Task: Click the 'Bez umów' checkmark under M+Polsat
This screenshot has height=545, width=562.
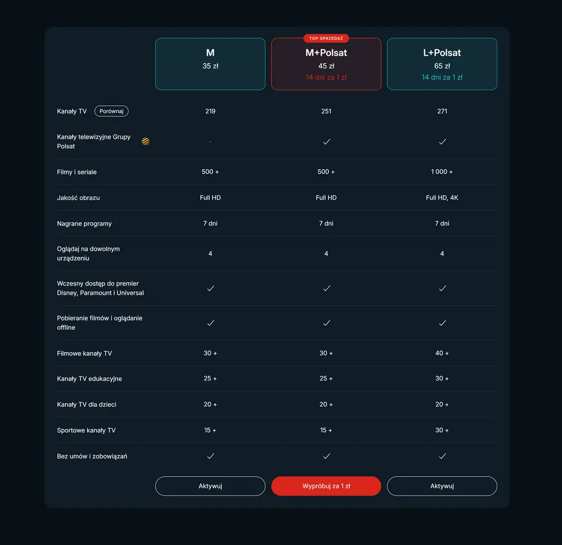Action: [x=327, y=456]
